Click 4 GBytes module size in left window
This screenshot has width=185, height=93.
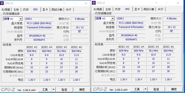coord(80,19)
